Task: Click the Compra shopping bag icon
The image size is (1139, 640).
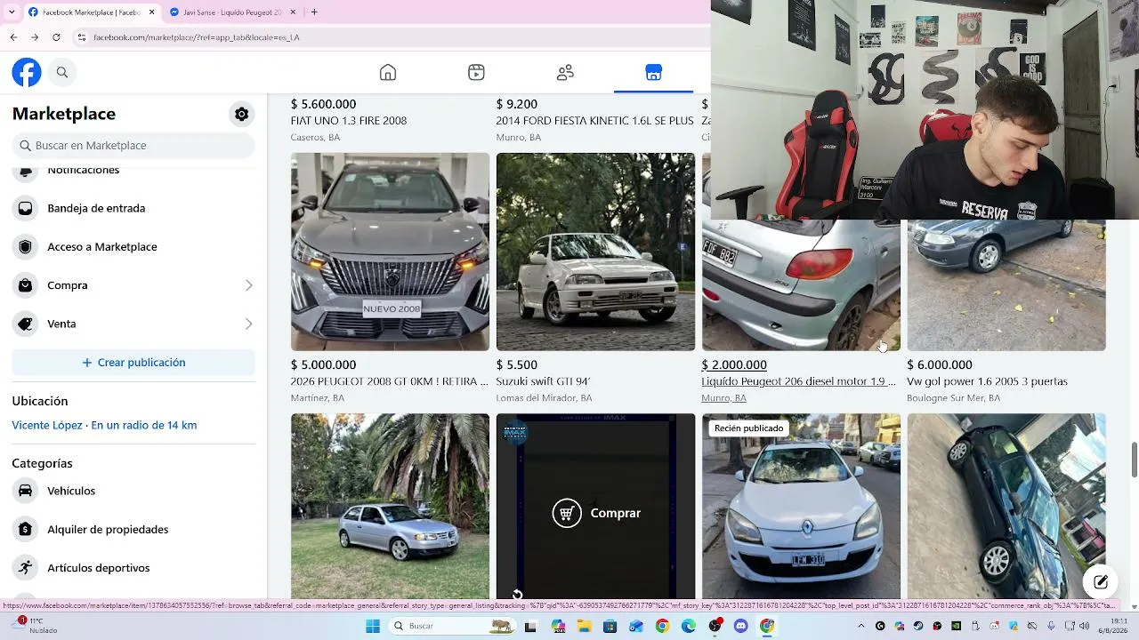Action: [x=26, y=285]
